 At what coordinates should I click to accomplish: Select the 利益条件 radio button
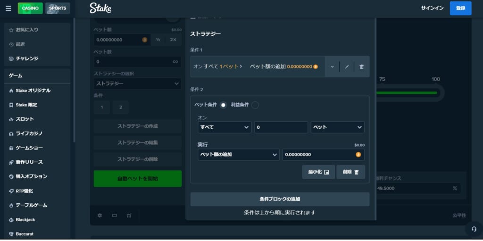point(255,105)
